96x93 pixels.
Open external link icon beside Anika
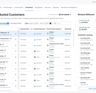(5, 56)
